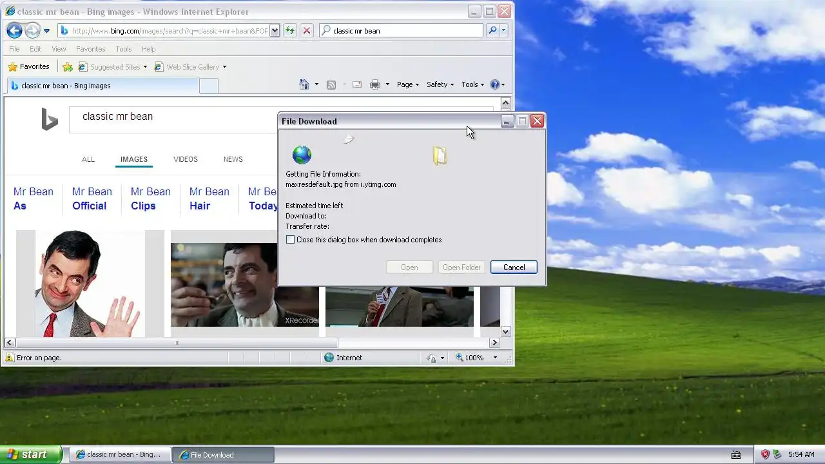Image resolution: width=825 pixels, height=464 pixels.
Task: Open the Tools command bar menu
Action: [472, 84]
